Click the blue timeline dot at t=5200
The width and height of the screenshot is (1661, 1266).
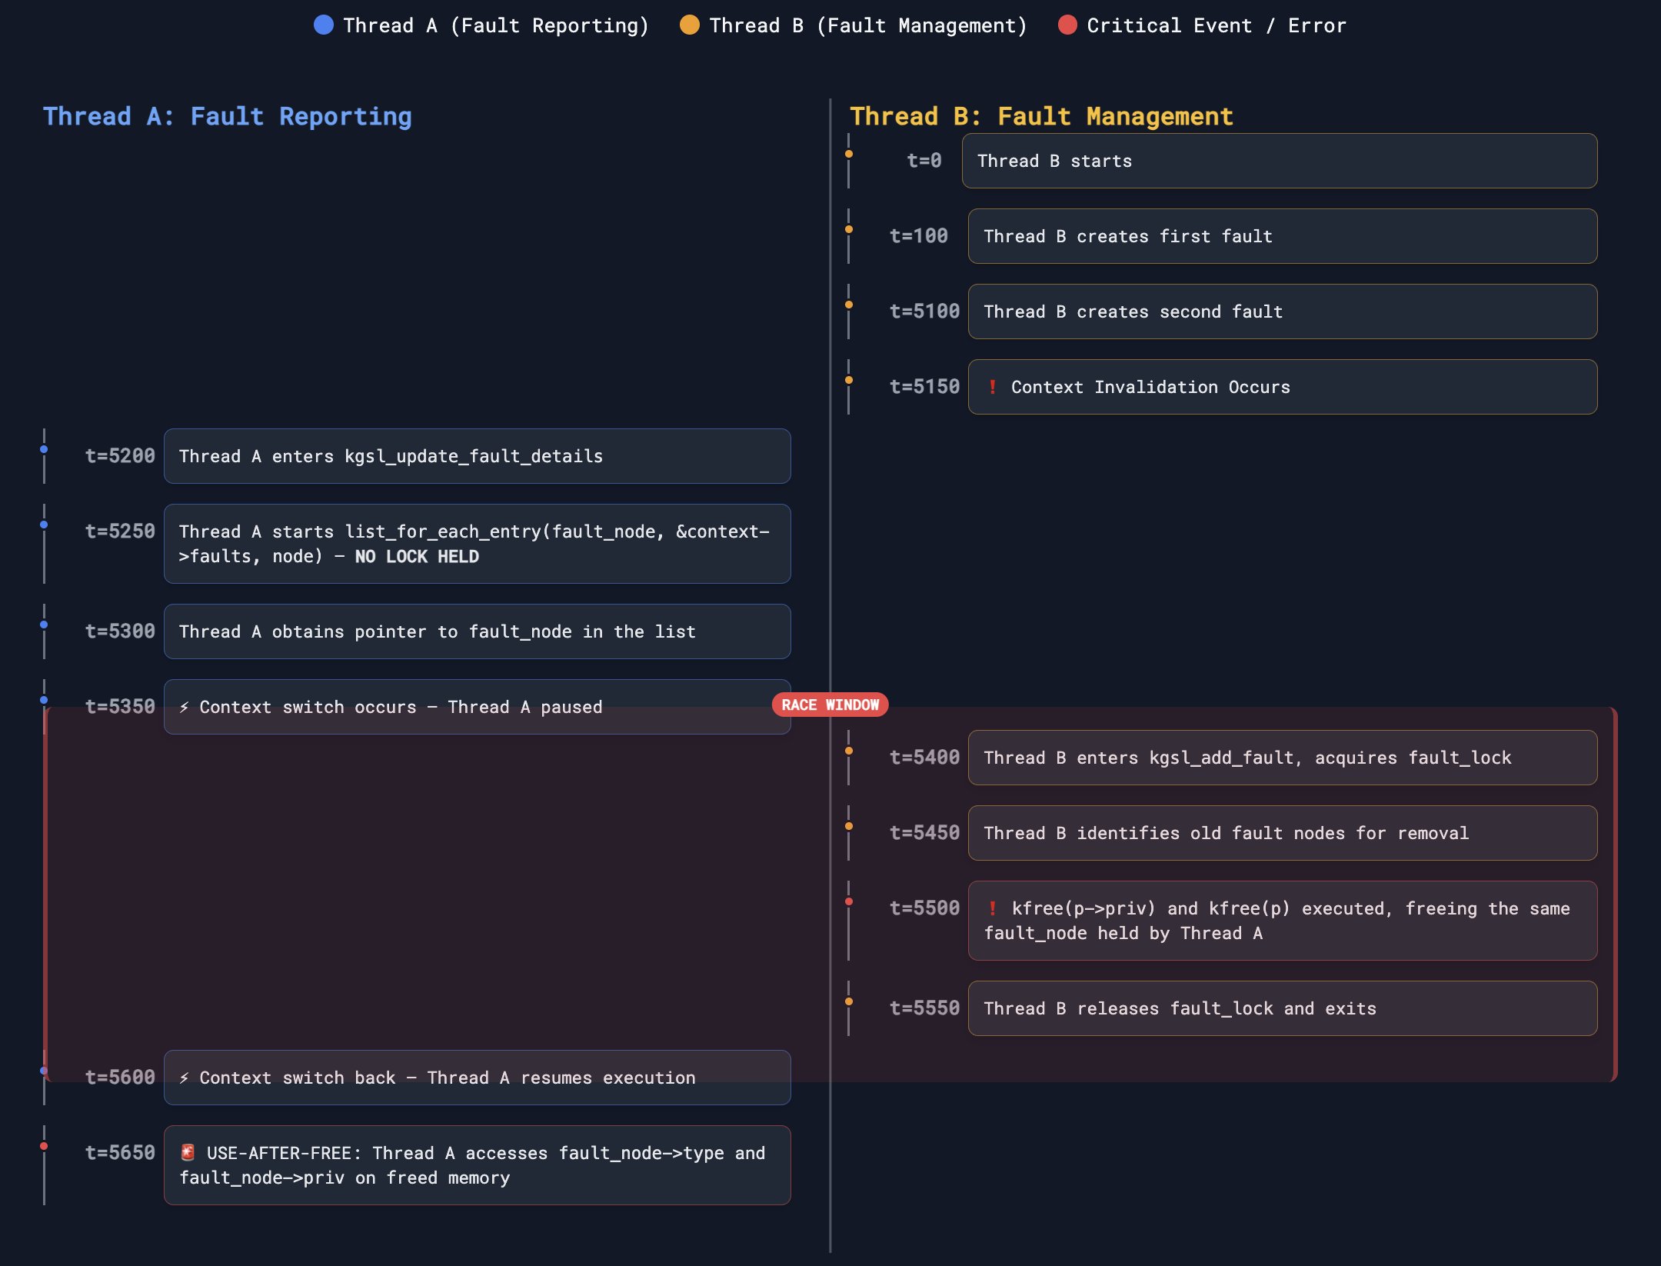pos(44,449)
